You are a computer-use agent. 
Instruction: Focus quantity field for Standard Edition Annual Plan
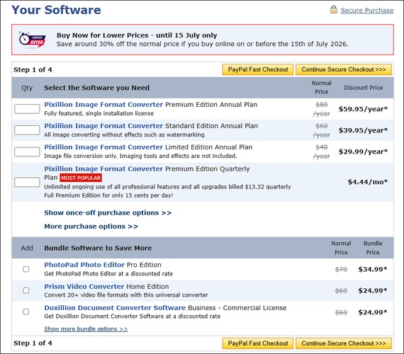[x=27, y=130]
